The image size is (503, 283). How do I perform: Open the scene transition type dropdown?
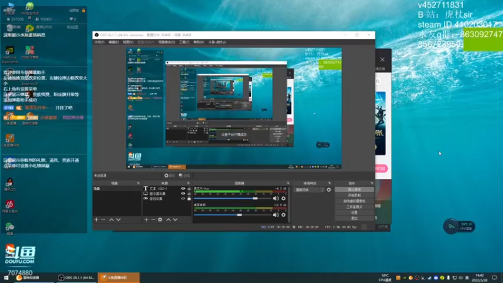click(x=309, y=190)
